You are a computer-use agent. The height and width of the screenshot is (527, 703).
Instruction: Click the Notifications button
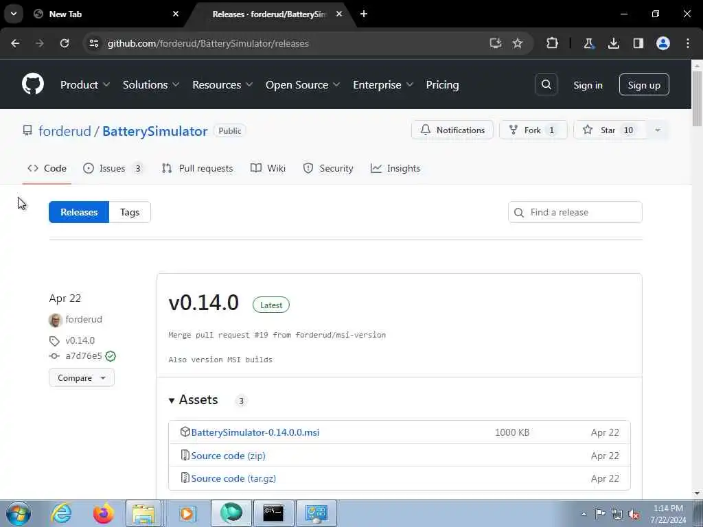tap(452, 130)
